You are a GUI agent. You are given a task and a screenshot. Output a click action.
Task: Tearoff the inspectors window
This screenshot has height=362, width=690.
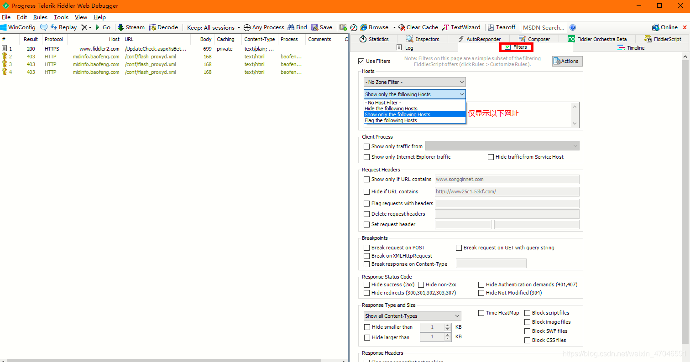click(501, 27)
